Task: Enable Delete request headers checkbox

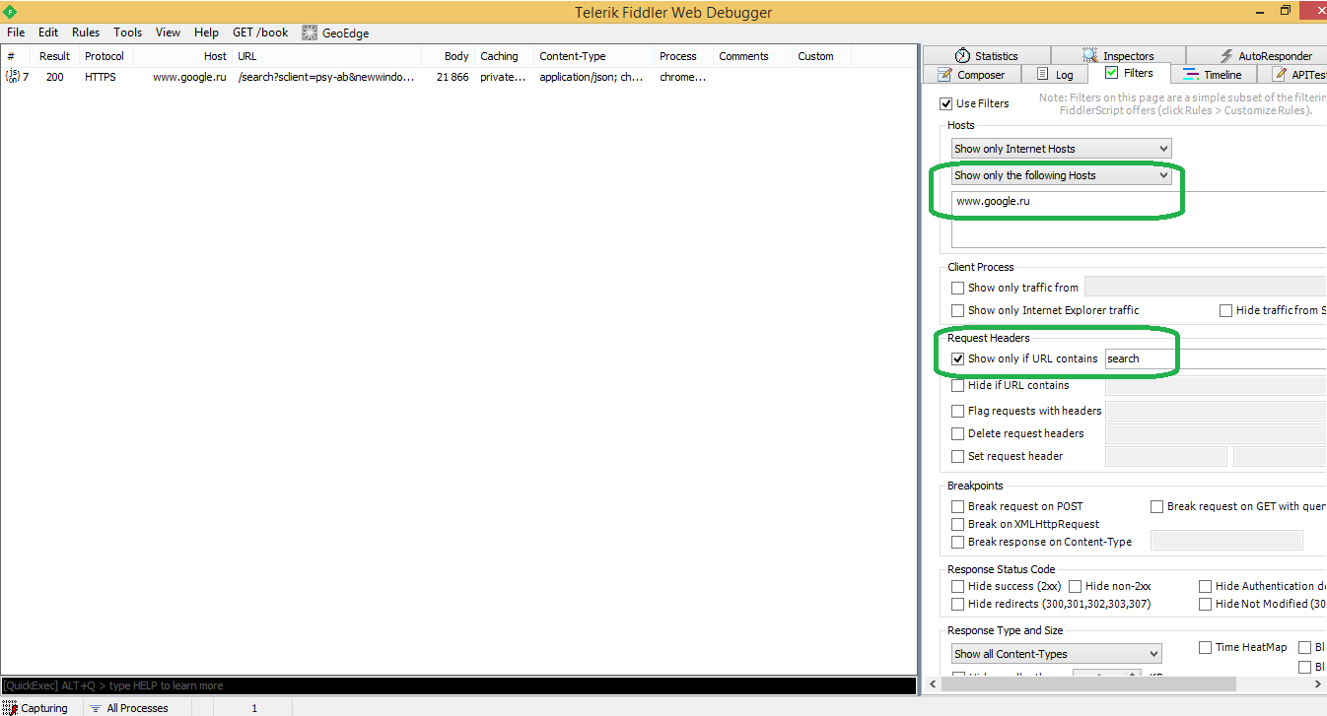Action: click(x=957, y=433)
